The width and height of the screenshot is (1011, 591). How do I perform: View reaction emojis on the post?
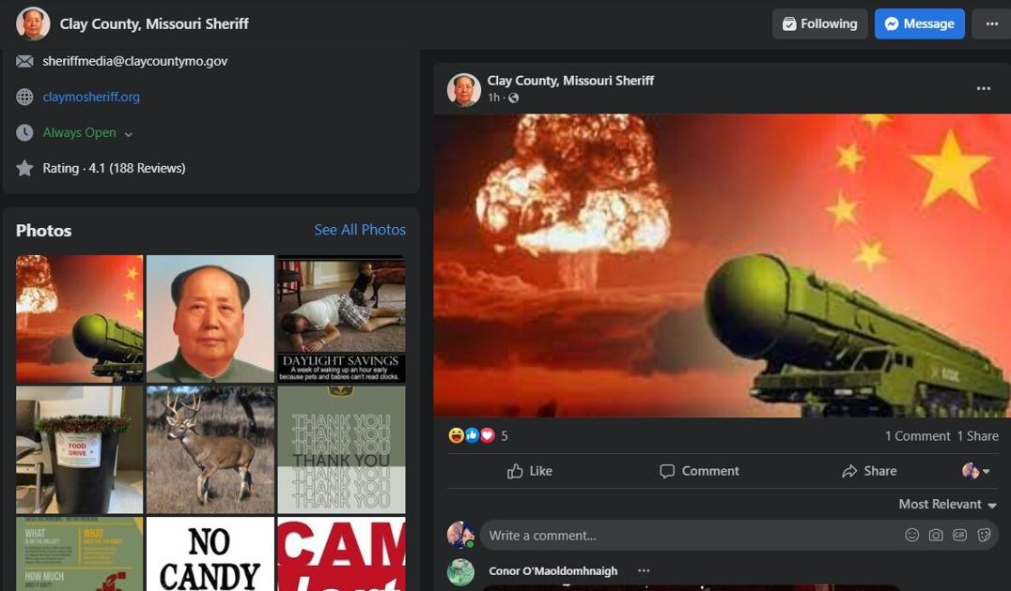click(471, 435)
